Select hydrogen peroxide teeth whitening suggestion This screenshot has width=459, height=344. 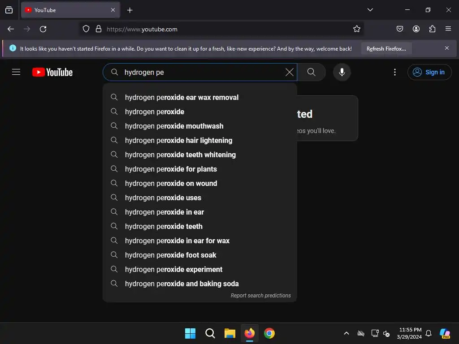[x=199, y=155]
